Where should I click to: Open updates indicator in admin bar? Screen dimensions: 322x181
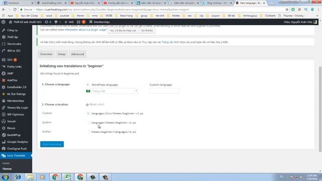click(48, 22)
